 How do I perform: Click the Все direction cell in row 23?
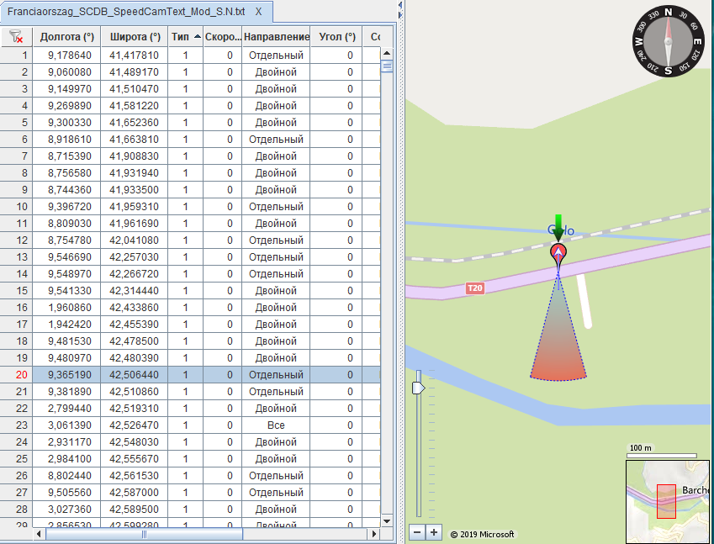coord(276,426)
